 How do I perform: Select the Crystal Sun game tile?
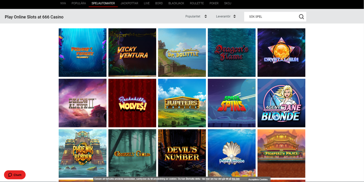(281, 52)
